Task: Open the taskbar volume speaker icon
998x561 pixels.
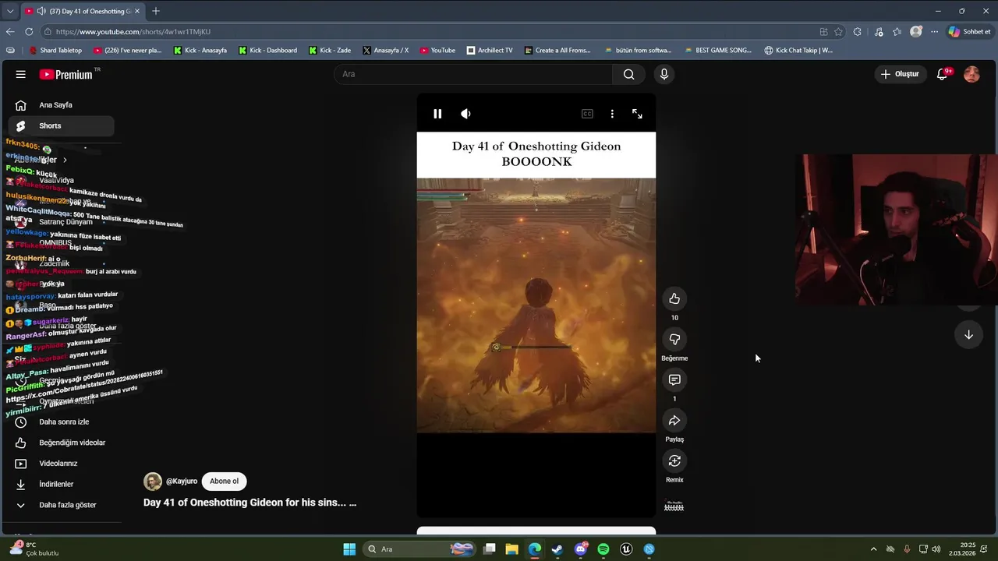Action: 936,549
